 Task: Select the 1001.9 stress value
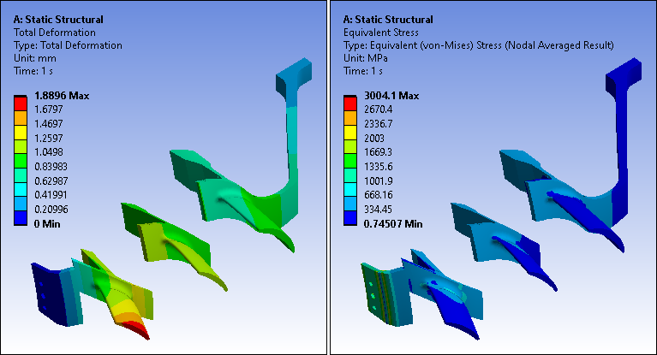point(379,180)
